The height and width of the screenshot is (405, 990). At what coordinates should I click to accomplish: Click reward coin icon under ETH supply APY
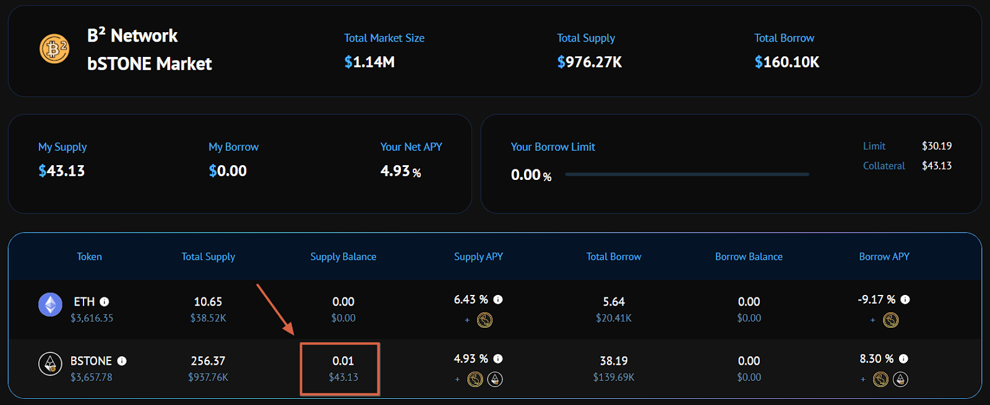click(x=484, y=320)
